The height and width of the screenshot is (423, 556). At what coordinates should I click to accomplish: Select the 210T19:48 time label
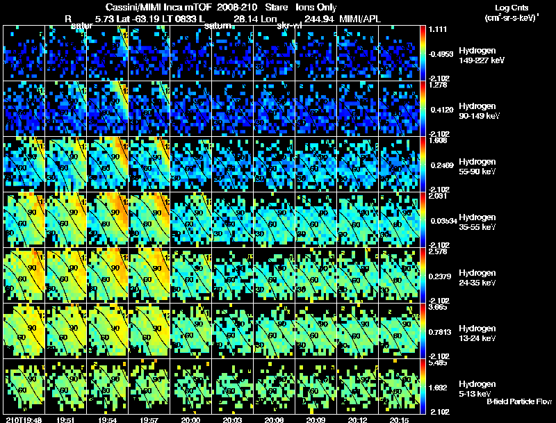24,420
